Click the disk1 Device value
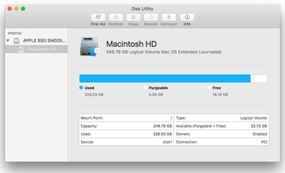Viewport: 285px width, 173px height. pyautogui.click(x=167, y=142)
